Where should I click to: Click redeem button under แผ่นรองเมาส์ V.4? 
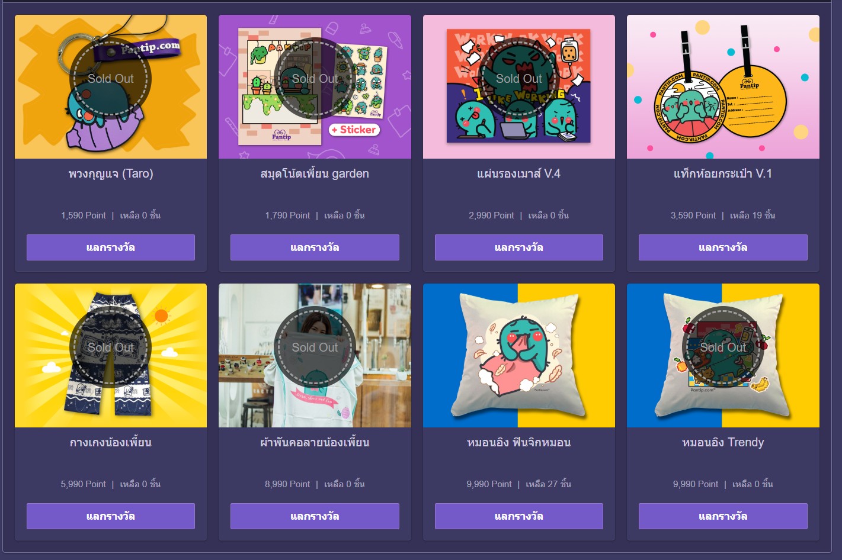[x=519, y=247]
